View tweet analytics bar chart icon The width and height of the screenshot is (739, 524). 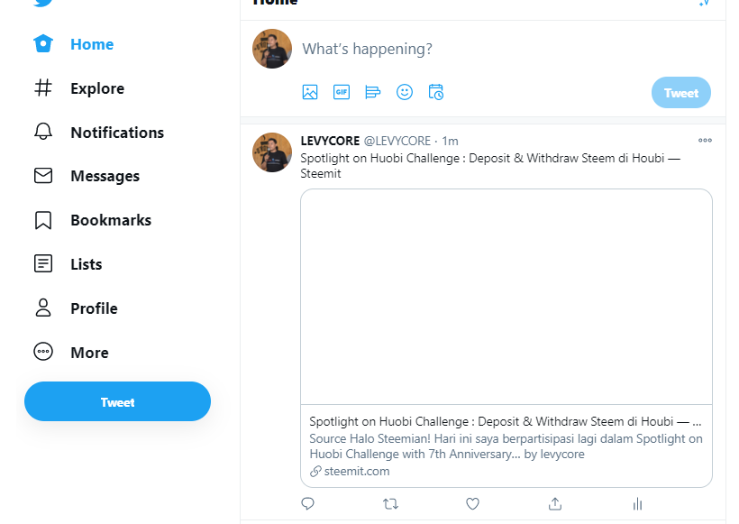(638, 504)
